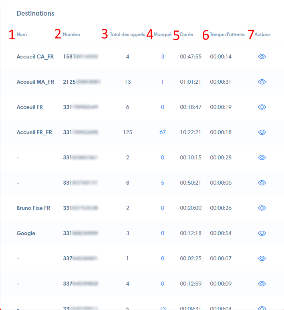
Task: Click eye icon on Accueil FR row
Action: point(262,107)
